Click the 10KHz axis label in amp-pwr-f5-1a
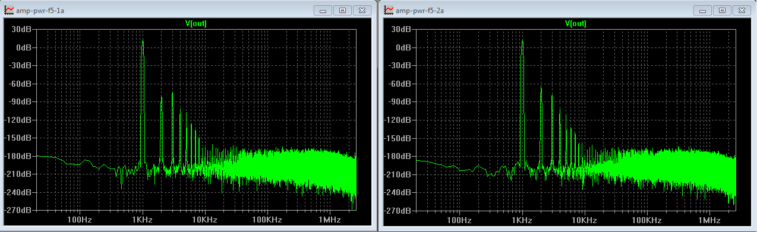 tap(204, 220)
